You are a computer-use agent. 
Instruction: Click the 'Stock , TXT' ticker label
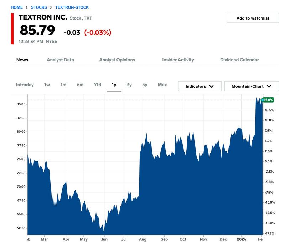coord(81,18)
